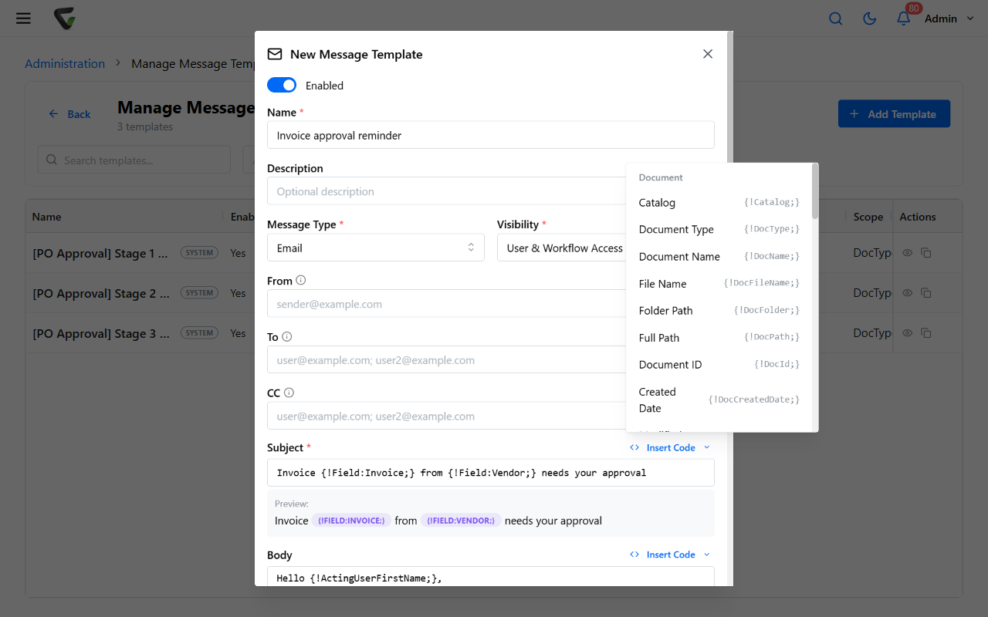Viewport: 988px width, 617px height.
Task: View the Stage 3 template eye icon
Action: tap(908, 333)
